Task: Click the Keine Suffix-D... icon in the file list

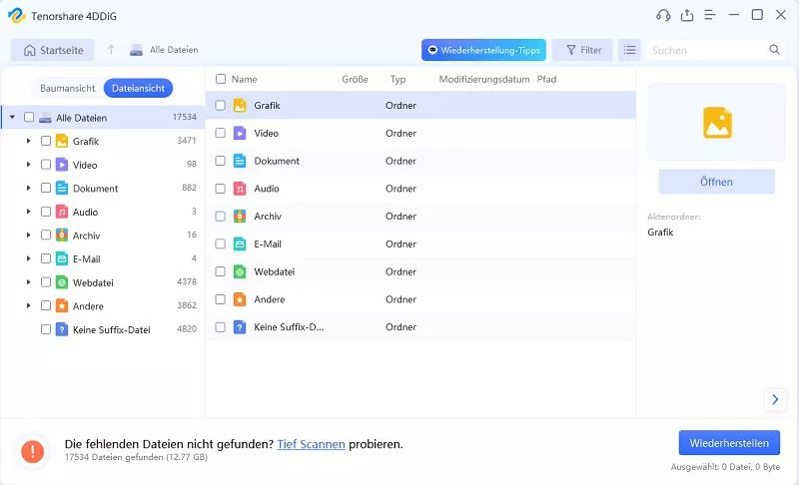Action: tap(240, 327)
